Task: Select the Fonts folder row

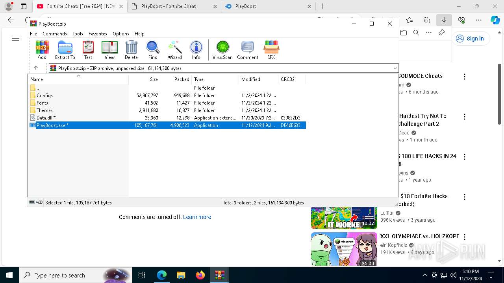Action: 167,103
